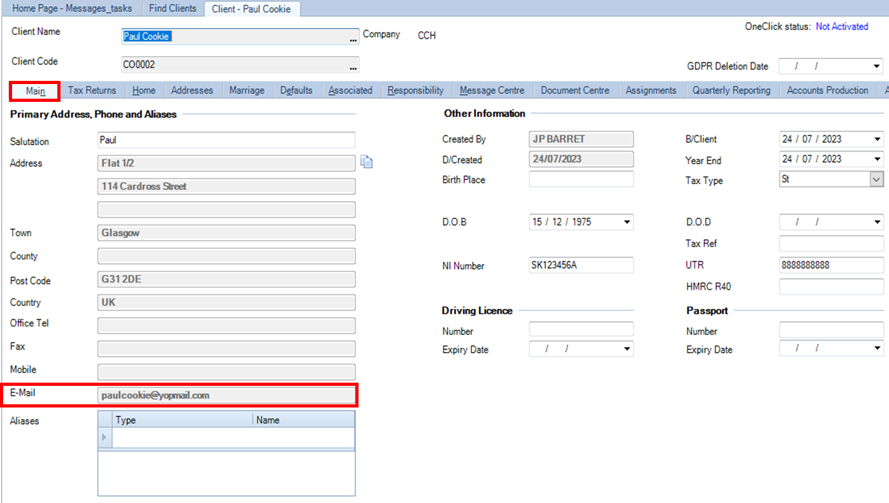Open the Tax Type dropdown
The image size is (889, 503).
tap(877, 180)
